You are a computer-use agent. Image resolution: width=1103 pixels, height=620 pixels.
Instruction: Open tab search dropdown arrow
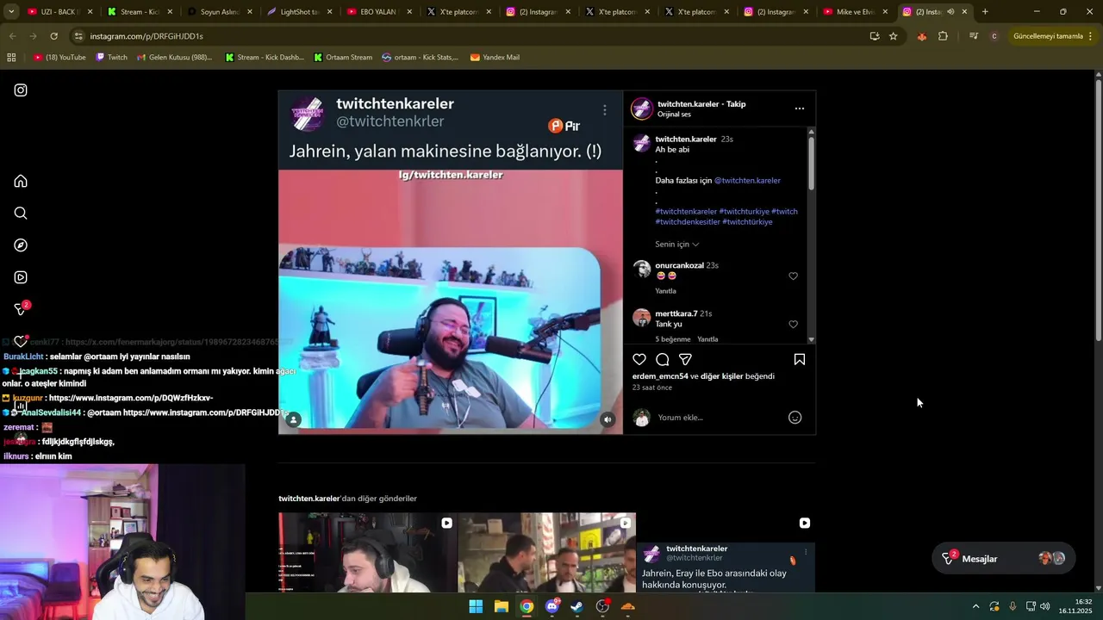pos(9,12)
